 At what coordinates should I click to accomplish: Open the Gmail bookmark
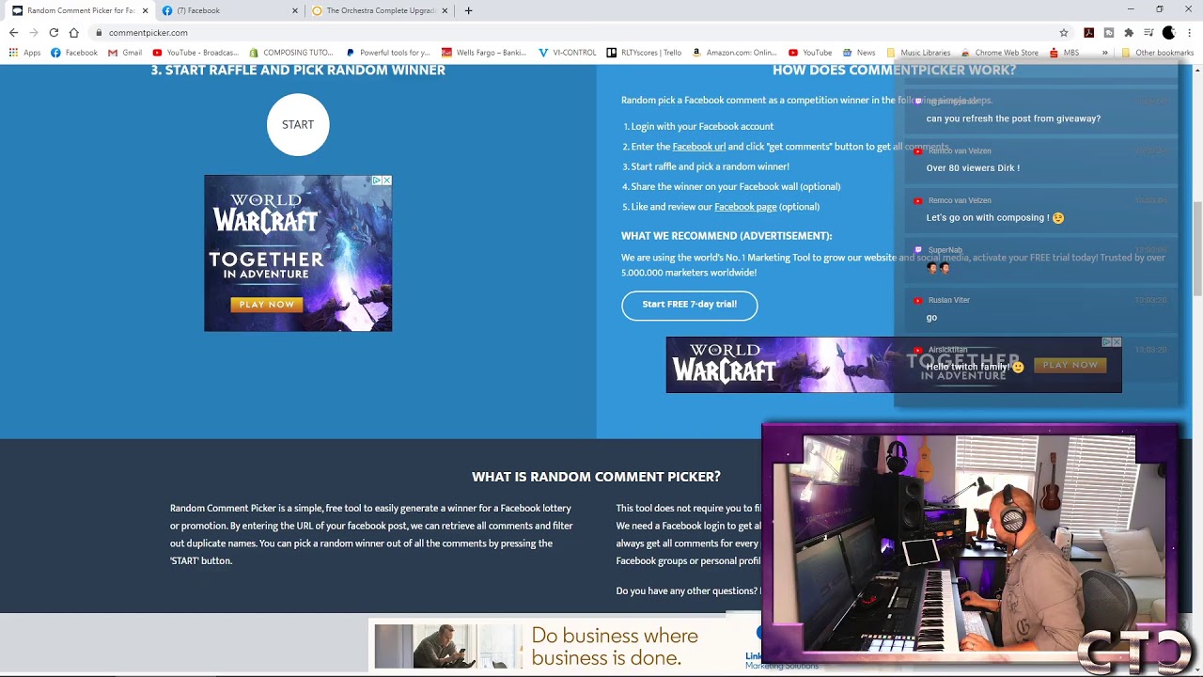[x=125, y=53]
